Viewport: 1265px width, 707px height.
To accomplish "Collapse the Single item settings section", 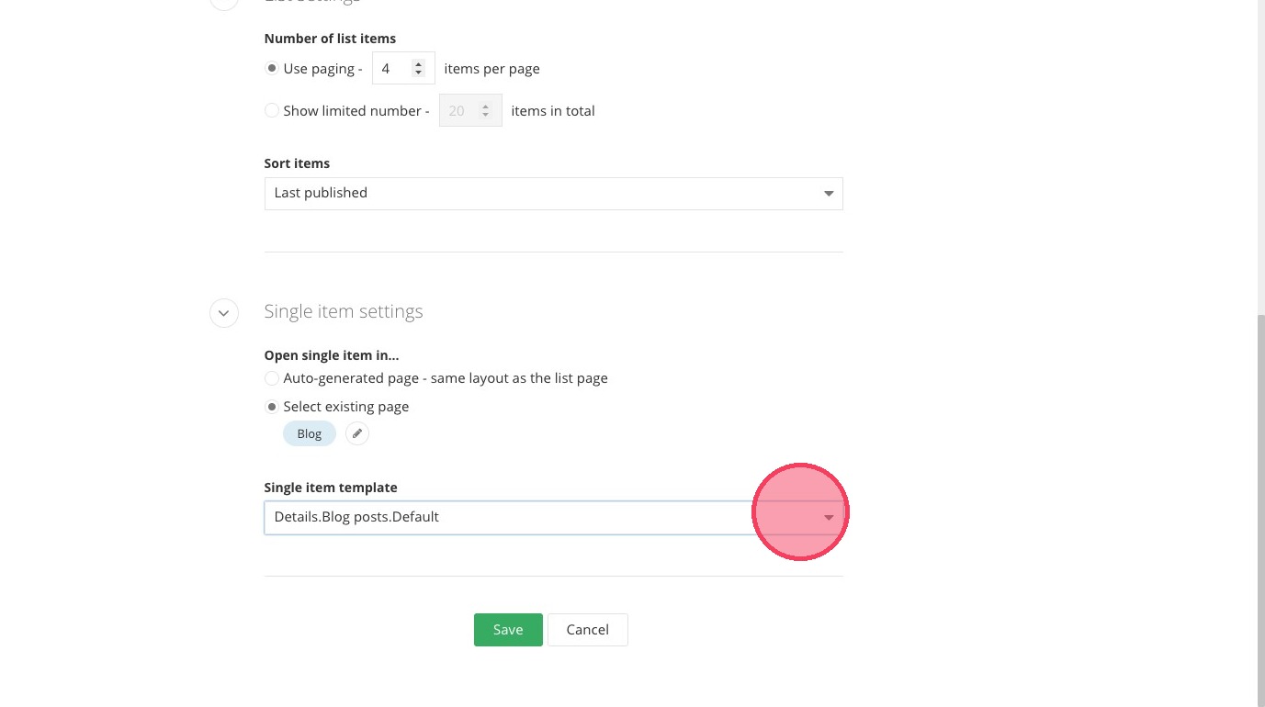I will (224, 313).
